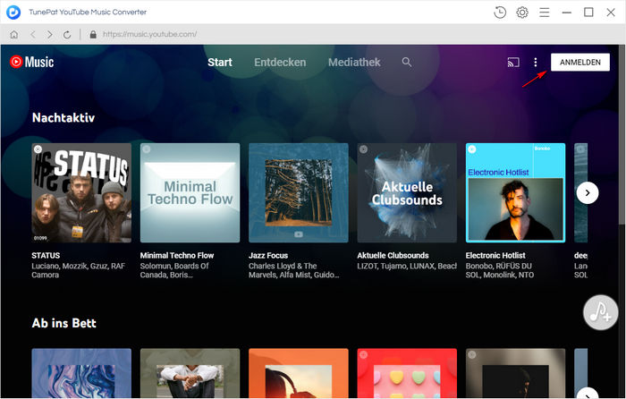This screenshot has height=399, width=626.
Task: Navigate back with the back arrow
Action: pos(33,34)
